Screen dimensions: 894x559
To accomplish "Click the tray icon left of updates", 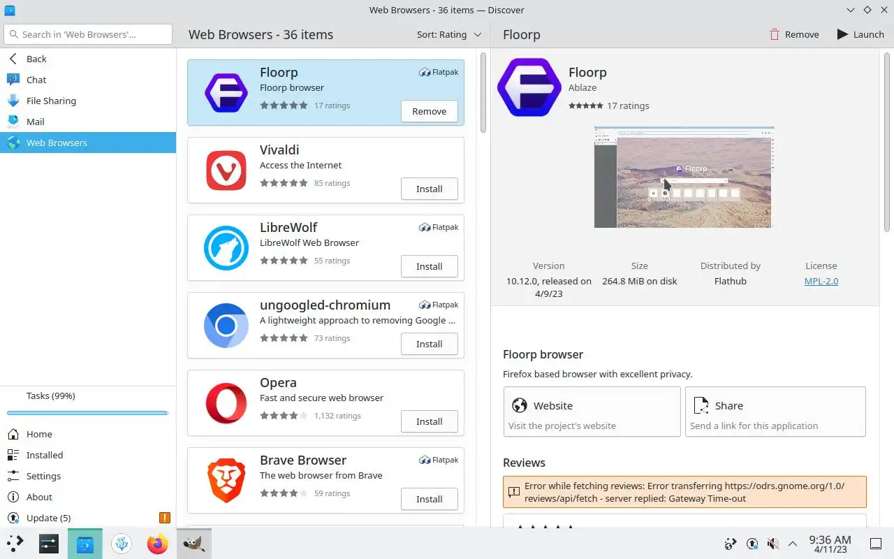I will [x=731, y=544].
